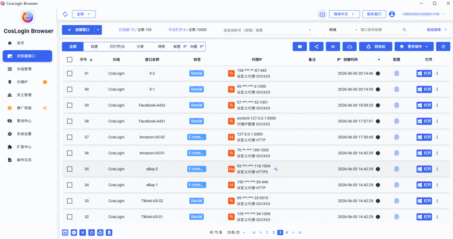The width and height of the screenshot is (453, 239).
Task: Click 打开 button for Facebook-Ads1
Action: tap(424, 121)
